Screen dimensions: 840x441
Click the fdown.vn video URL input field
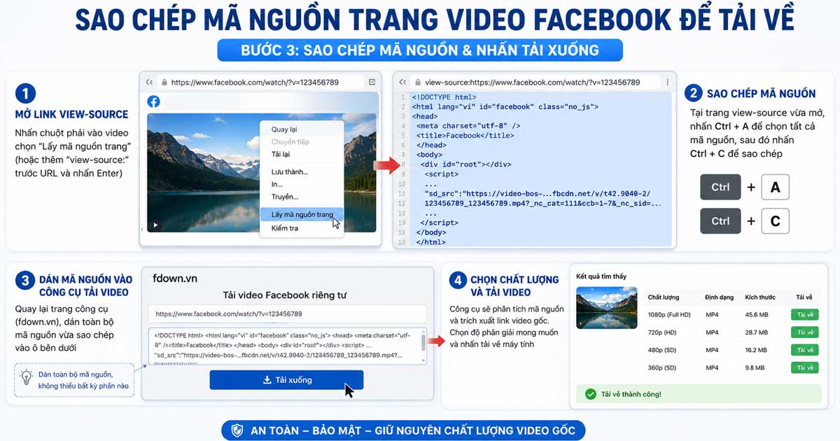click(x=287, y=314)
